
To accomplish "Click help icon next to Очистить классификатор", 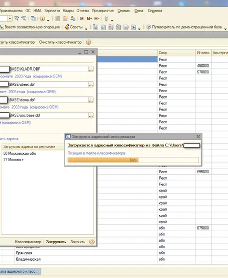I will (x=88, y=42).
